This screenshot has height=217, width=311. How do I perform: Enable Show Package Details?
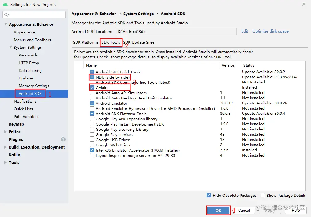[262, 195]
